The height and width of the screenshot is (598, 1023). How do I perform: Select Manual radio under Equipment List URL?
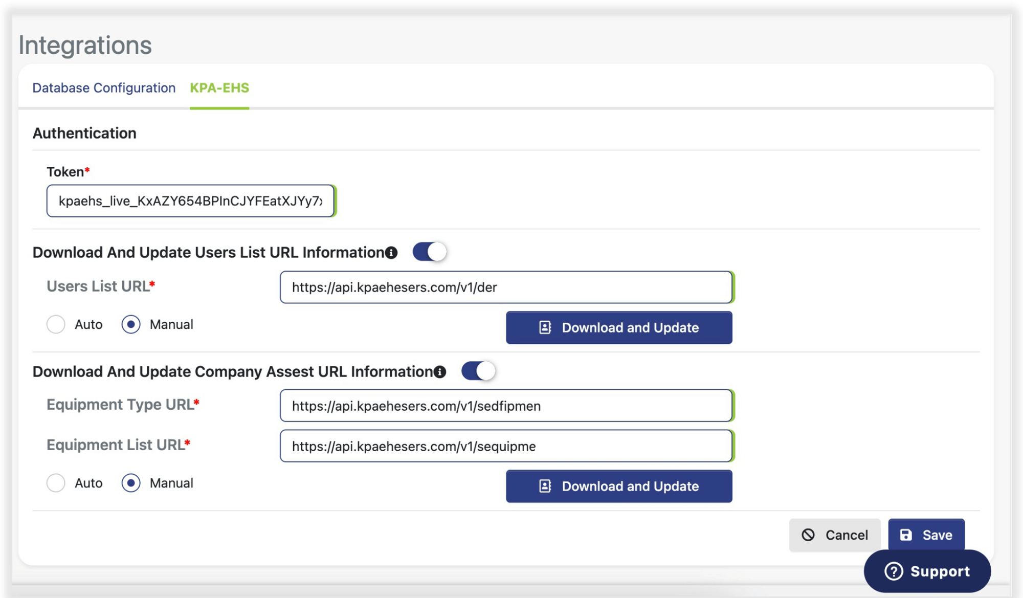click(131, 483)
